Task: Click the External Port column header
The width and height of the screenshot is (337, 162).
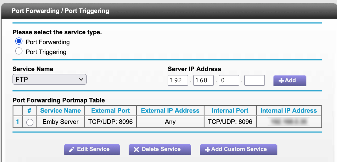Action: click(110, 110)
